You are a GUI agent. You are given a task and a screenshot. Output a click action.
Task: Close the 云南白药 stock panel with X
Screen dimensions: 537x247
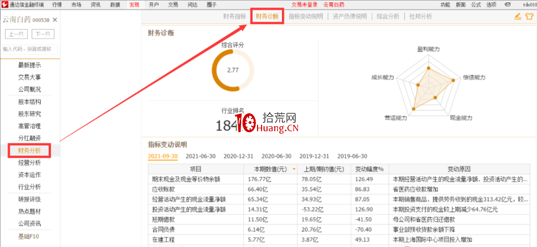pyautogui.click(x=55, y=20)
